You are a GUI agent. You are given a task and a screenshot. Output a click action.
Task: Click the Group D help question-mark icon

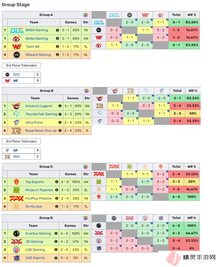point(86,218)
